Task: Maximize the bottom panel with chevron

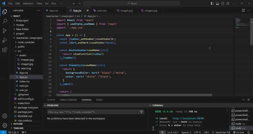Action: (x=243, y=100)
